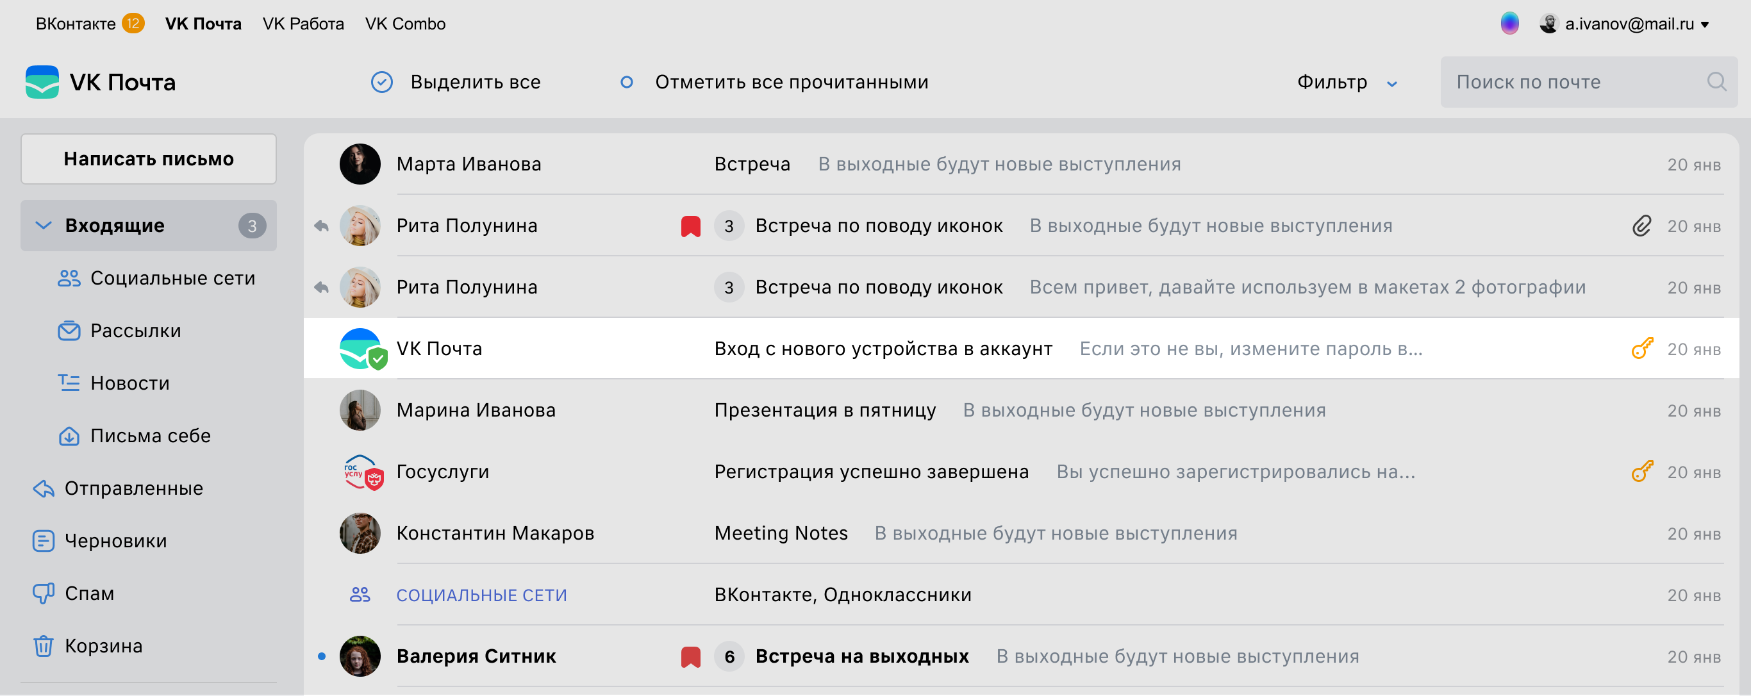1751x696 pixels.
Task: Click the Марина Иванова avatar
Action: [x=360, y=410]
